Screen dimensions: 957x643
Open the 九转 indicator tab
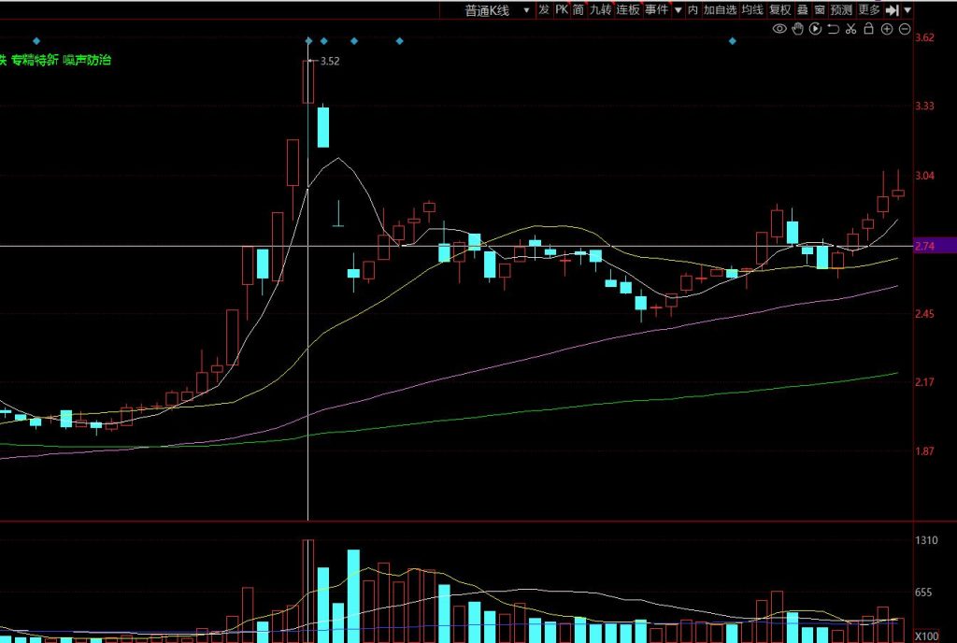click(x=600, y=10)
